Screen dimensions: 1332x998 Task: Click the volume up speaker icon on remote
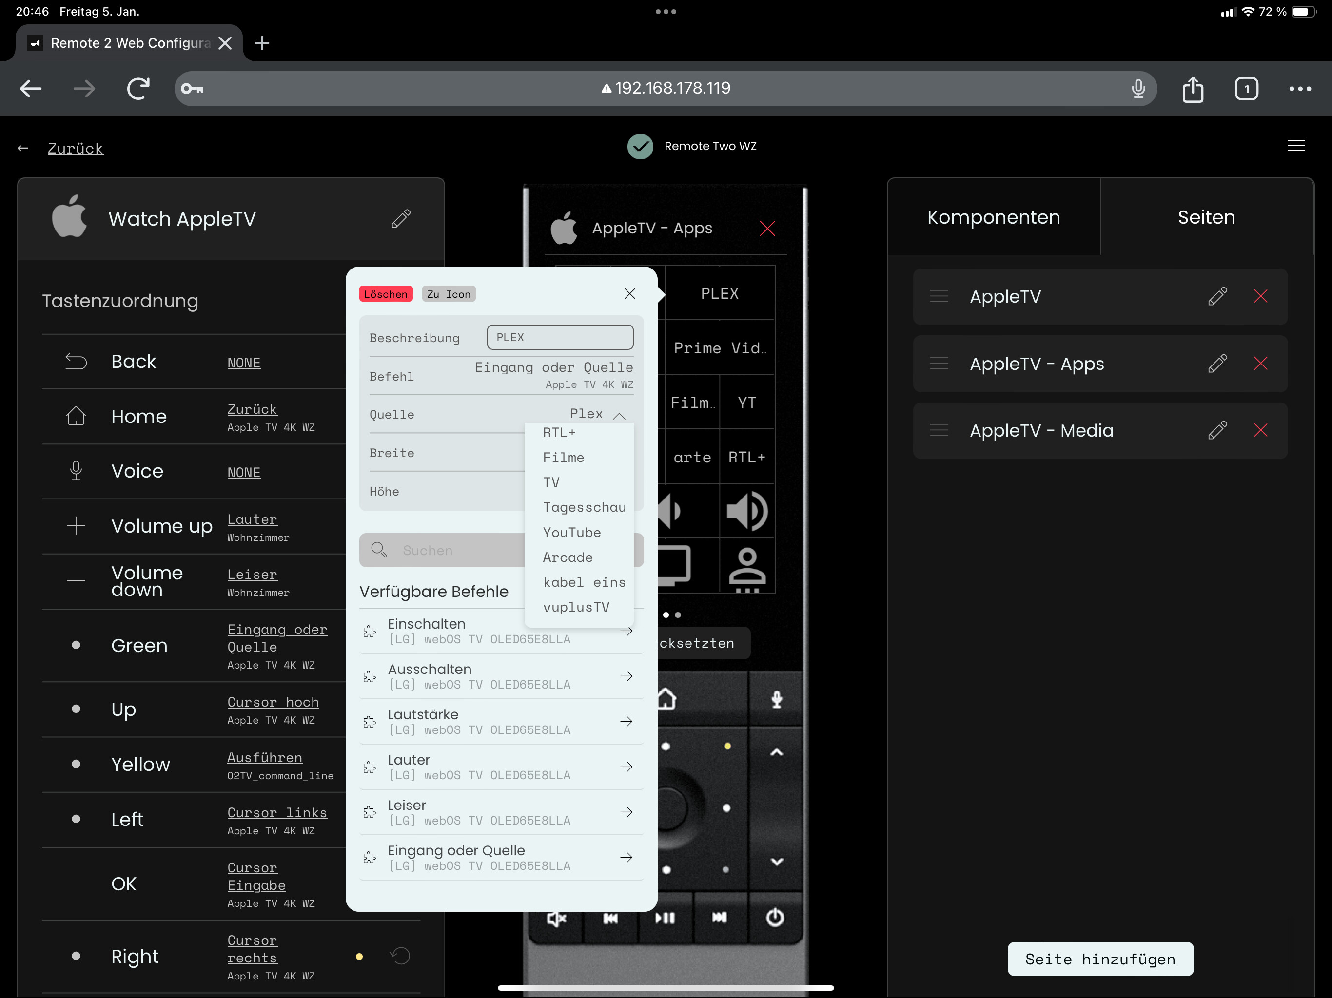coord(747,511)
